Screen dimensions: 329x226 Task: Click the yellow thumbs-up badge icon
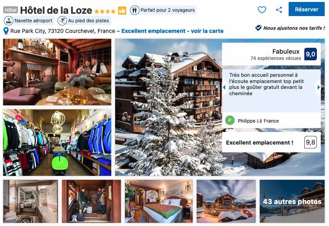click(x=122, y=11)
